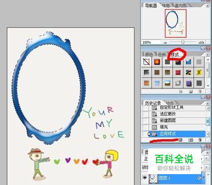The height and width of the screenshot is (185, 212).
Task: Switch to the 历史记录 tab
Action: [x=153, y=103]
